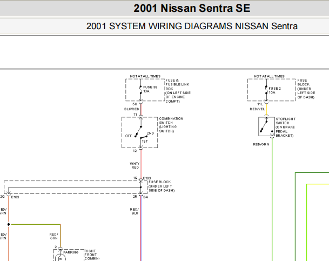
Task: Click the wire junction dot on red/green wire
Action: tap(9, 224)
